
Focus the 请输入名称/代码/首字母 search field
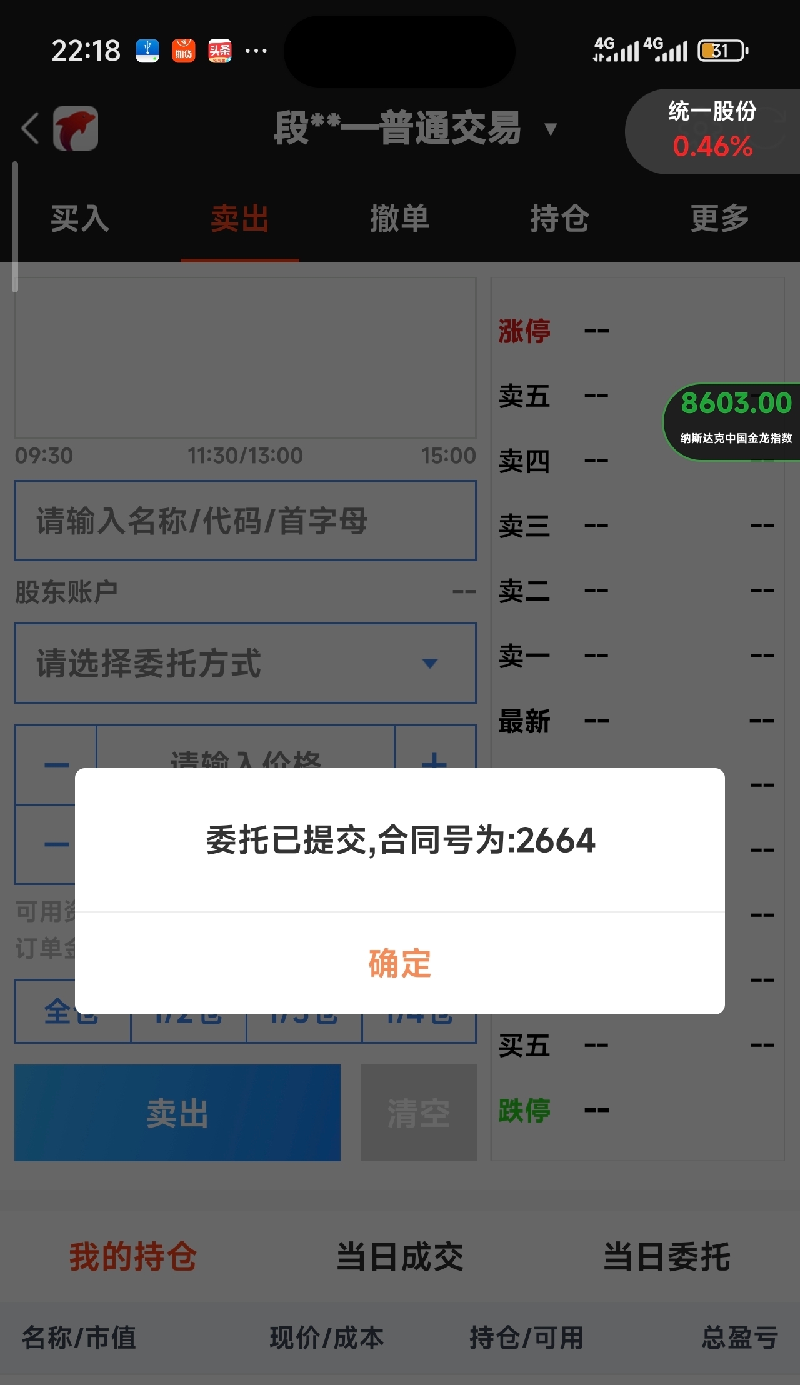pyautogui.click(x=246, y=521)
